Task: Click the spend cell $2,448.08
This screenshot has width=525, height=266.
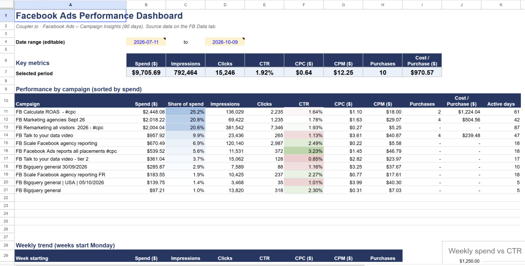Action: coord(146,112)
